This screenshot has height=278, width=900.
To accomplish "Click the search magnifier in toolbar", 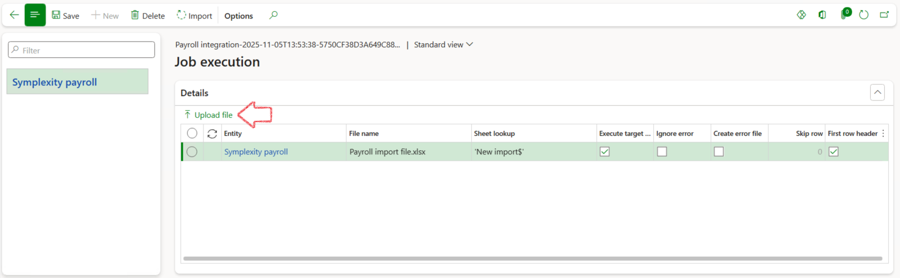I will [x=273, y=15].
